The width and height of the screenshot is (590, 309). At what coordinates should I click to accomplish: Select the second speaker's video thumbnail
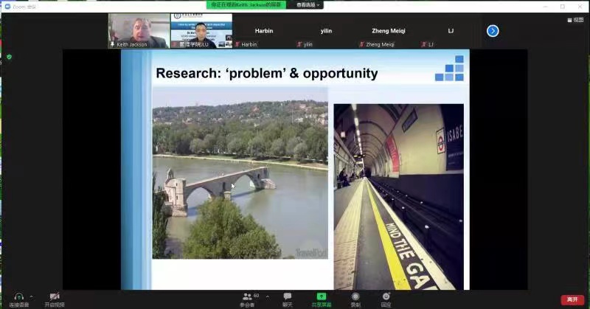point(201,30)
